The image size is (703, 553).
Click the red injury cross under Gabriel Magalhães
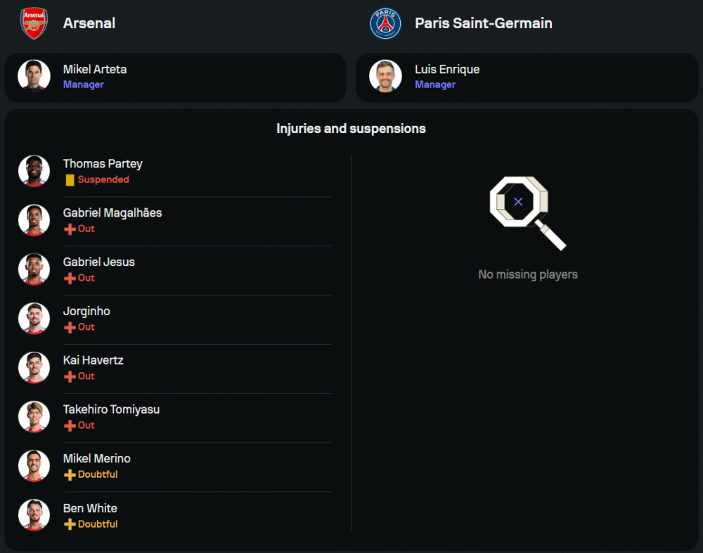[x=70, y=229]
